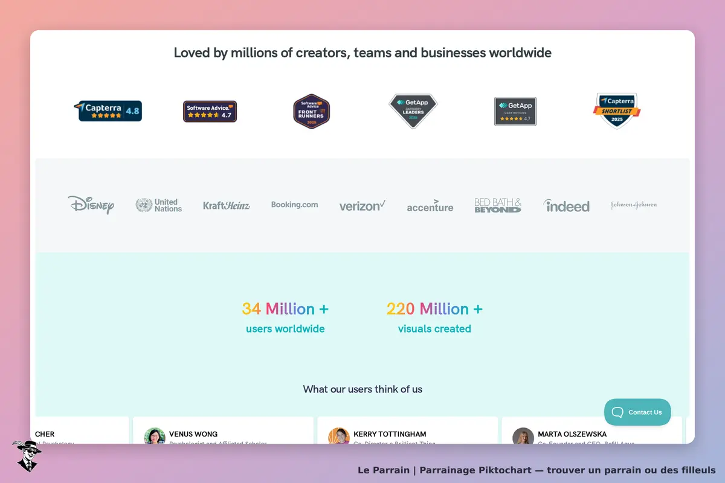Click the Software Advice 4.7 rating badge

click(210, 111)
